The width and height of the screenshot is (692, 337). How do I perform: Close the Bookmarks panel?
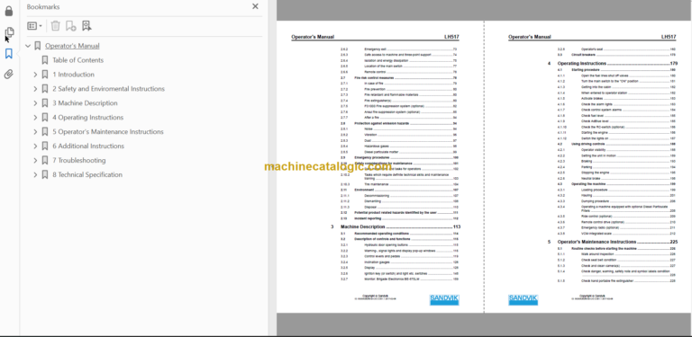(255, 6)
